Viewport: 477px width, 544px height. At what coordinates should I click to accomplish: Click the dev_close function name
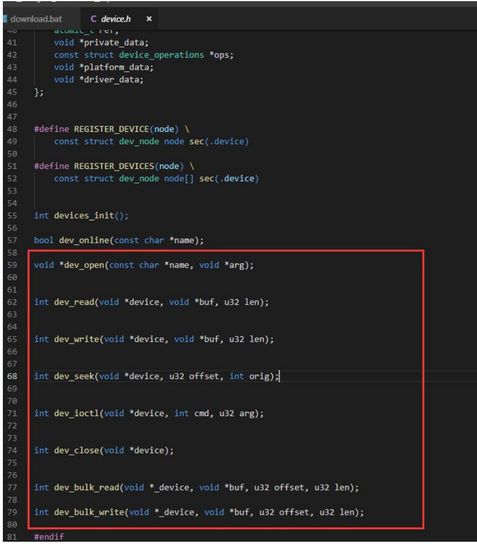tap(76, 450)
